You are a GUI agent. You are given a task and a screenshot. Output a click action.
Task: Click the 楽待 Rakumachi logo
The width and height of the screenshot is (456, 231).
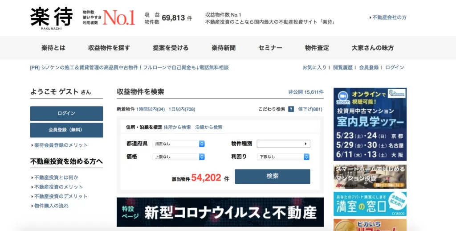tap(52, 18)
